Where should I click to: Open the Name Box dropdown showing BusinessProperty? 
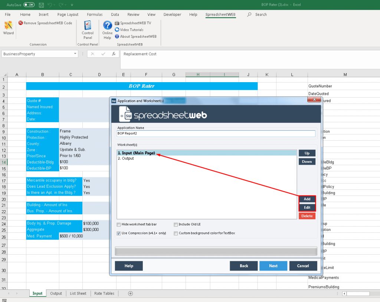75,54
